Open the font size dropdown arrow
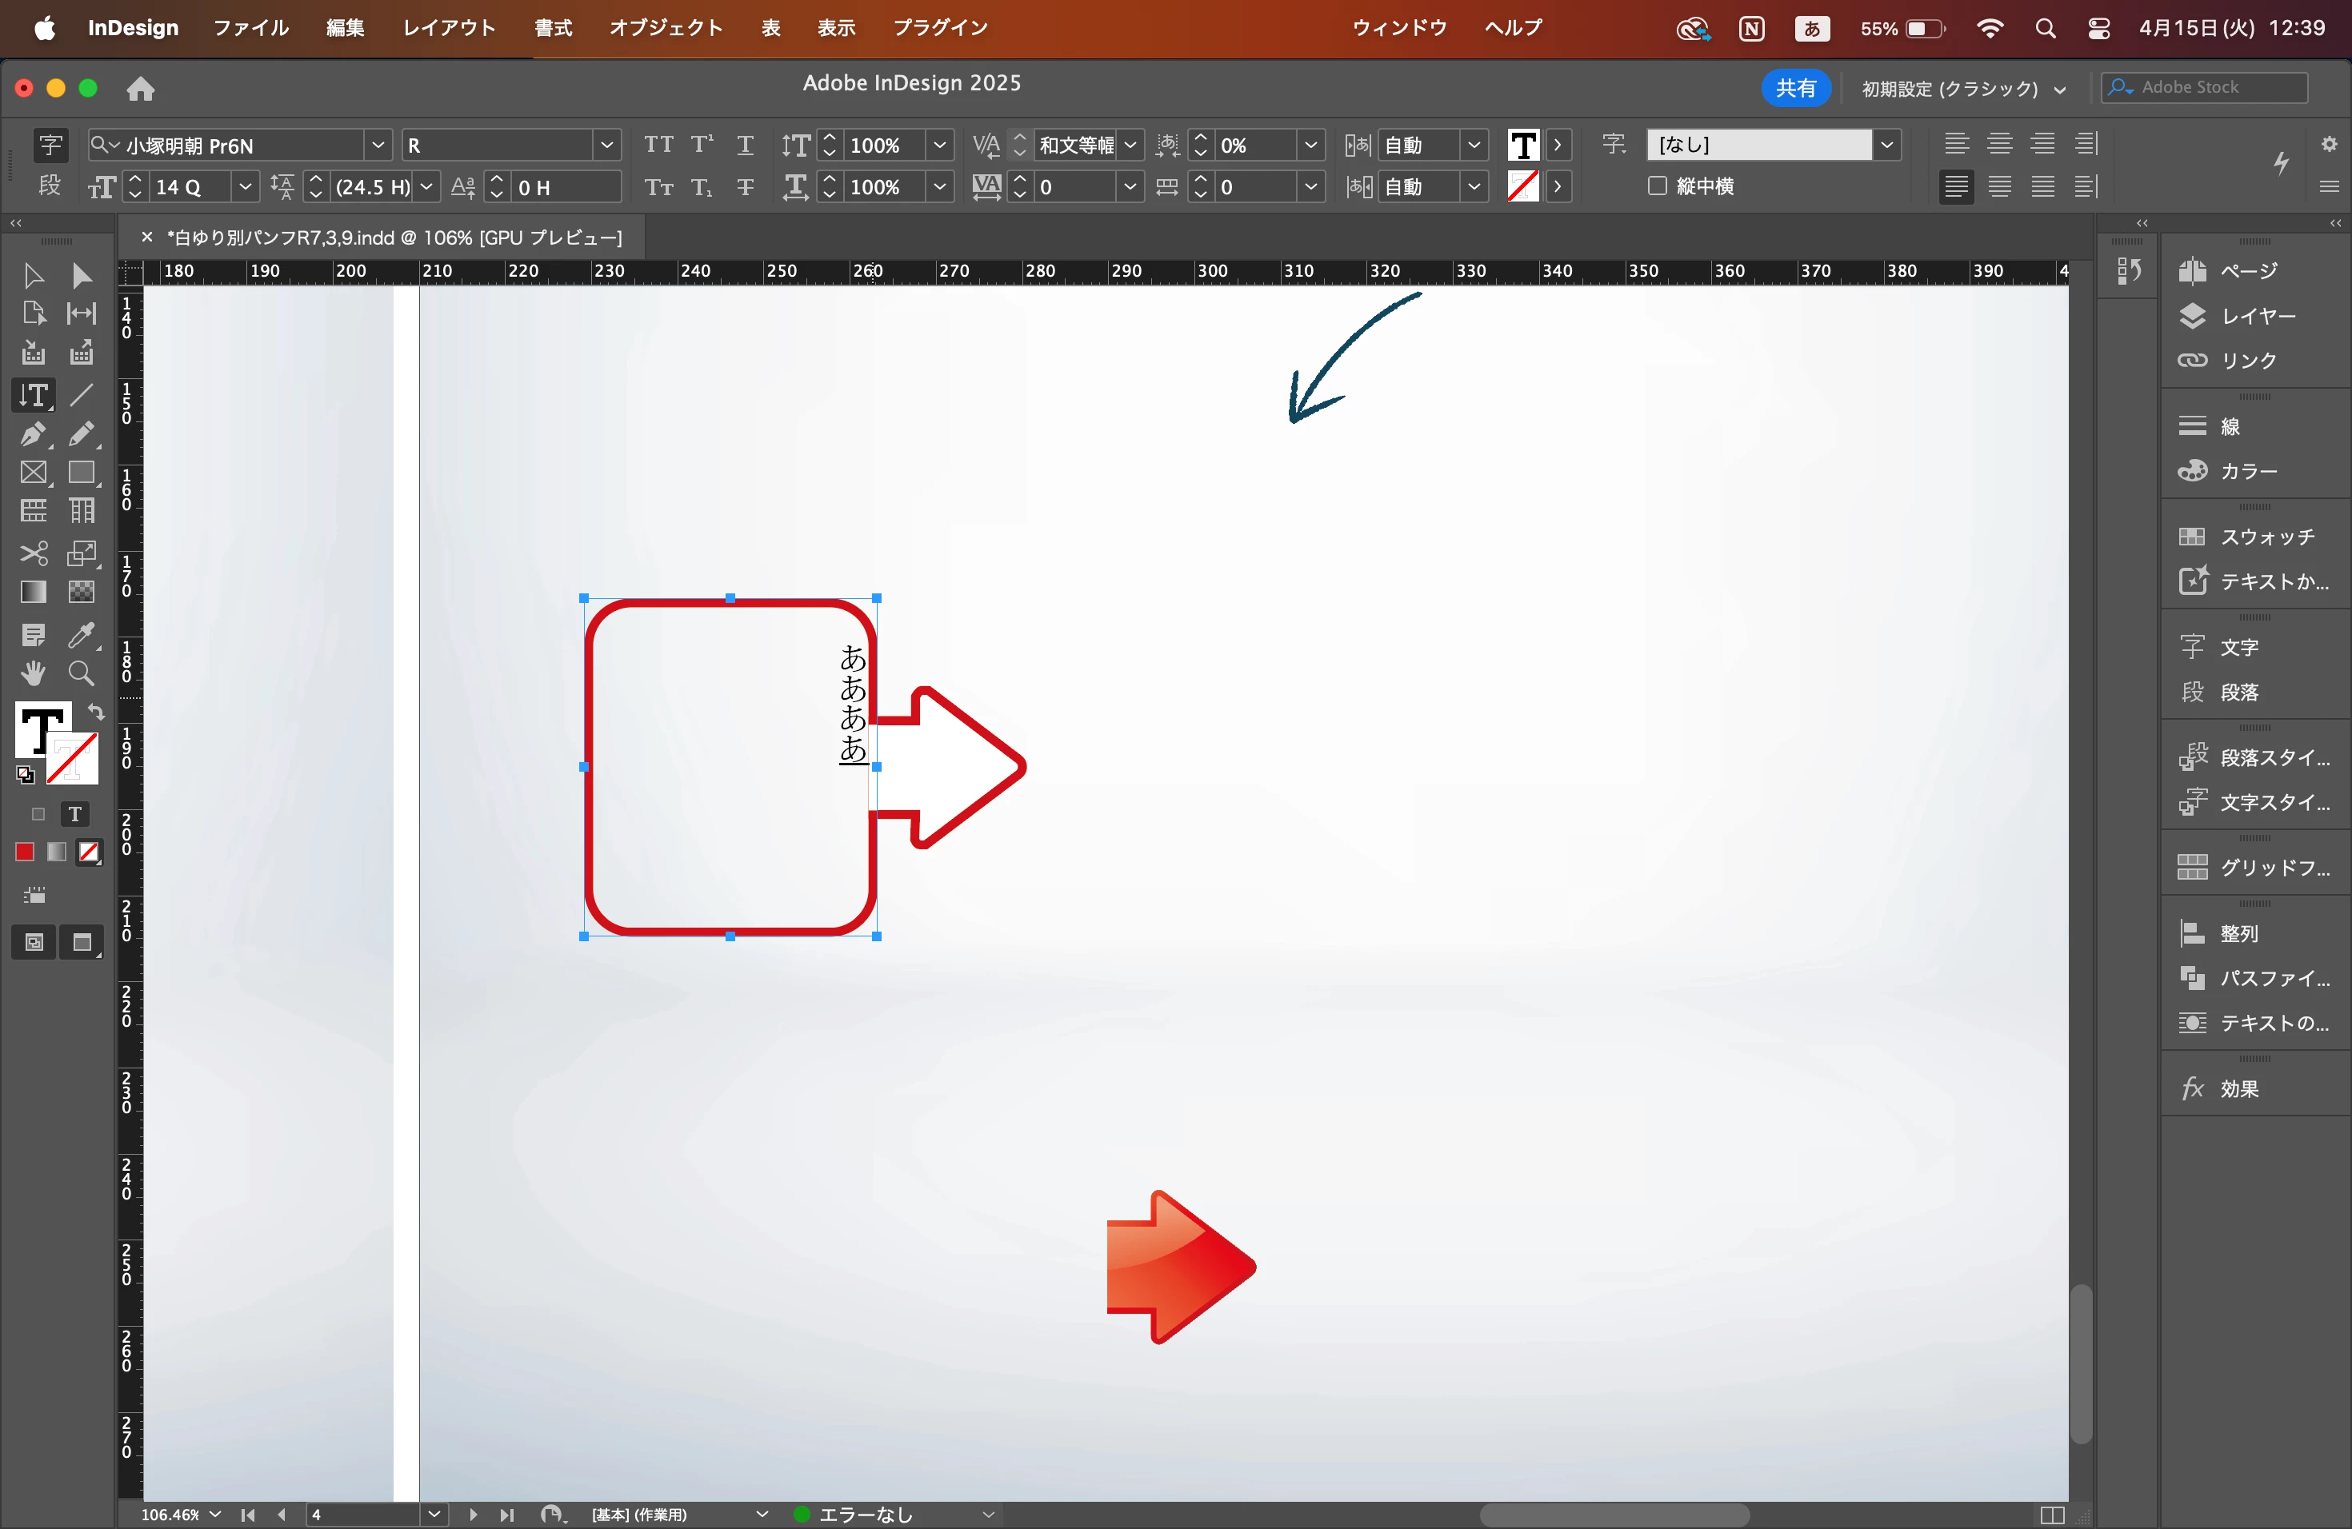The image size is (2352, 1529). click(x=245, y=186)
